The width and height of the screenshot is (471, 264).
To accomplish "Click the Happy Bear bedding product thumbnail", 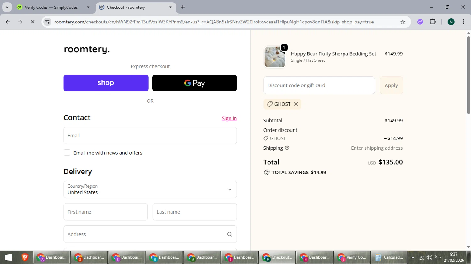I will (275, 57).
